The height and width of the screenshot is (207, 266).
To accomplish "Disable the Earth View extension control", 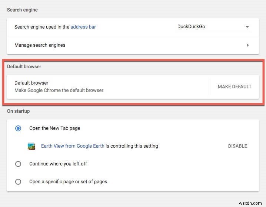I will (x=237, y=146).
